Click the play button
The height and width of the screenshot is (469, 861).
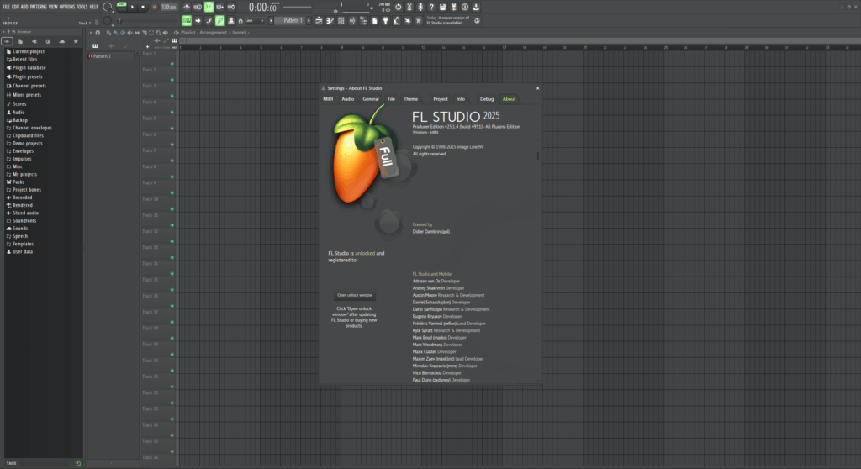pyautogui.click(x=132, y=7)
